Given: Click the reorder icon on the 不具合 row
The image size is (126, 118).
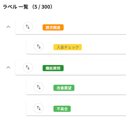Looking at the screenshot, I should (x=39, y=108).
